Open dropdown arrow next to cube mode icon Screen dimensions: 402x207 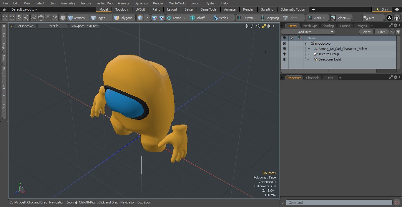(147, 18)
